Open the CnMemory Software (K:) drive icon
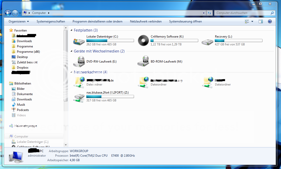 pyautogui.click(x=143, y=40)
